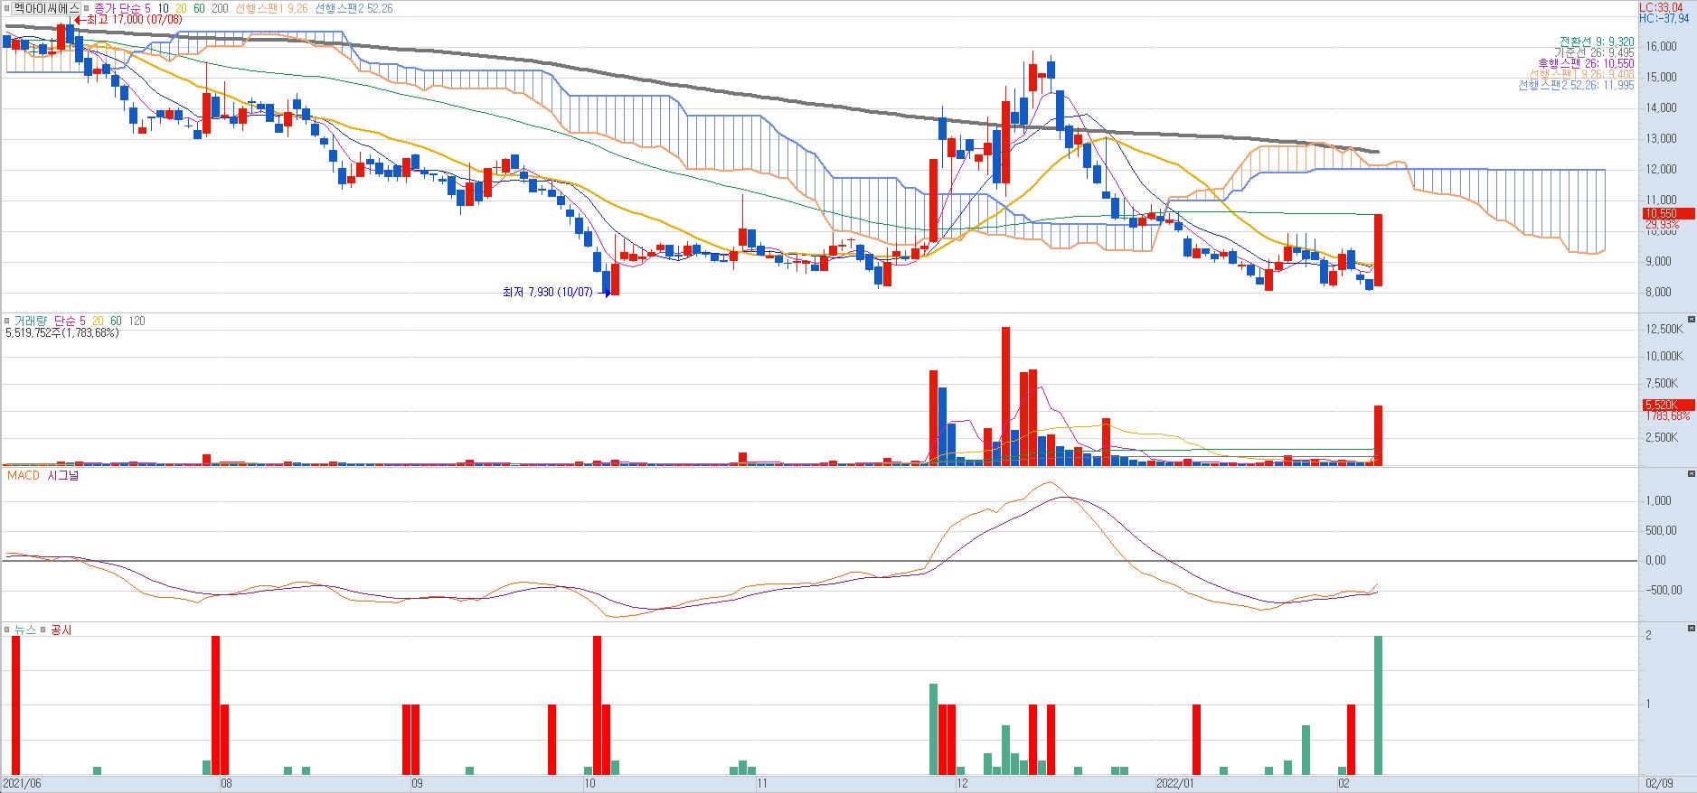Viewport: 1697px width, 793px height.
Task: Click the 뉴스 news panel label
Action: pos(24,630)
